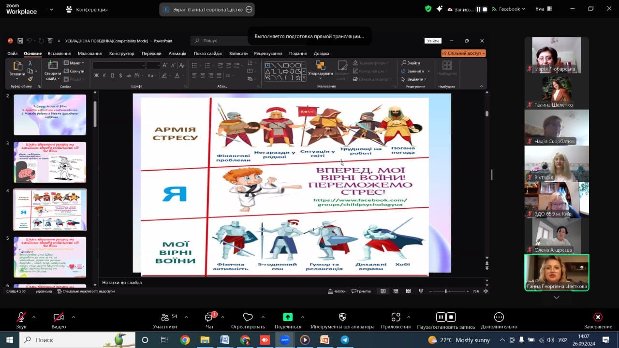Click fit slide to window icon
Screen dimensions: 619x348
[x=485, y=291]
